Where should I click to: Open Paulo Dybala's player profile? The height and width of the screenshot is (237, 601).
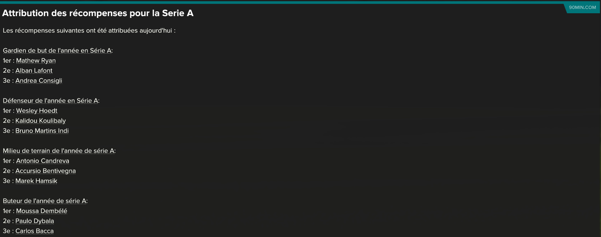pos(35,221)
